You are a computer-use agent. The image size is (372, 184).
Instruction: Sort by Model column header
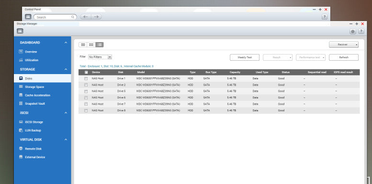coord(141,72)
